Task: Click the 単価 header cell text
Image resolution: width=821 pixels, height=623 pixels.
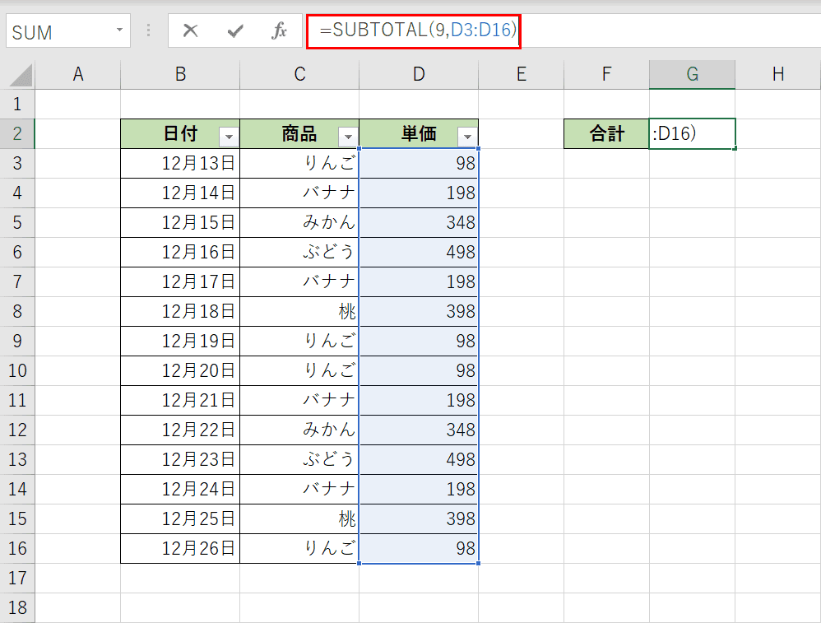Action: pos(419,133)
